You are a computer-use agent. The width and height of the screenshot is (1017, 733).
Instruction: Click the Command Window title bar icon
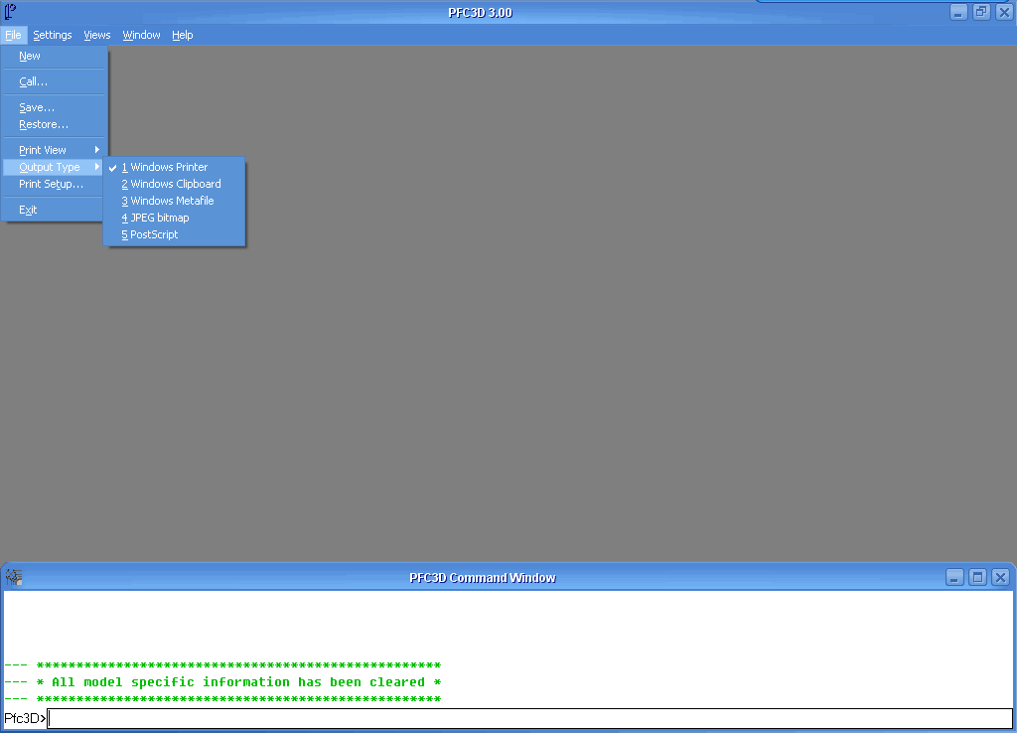(14, 577)
